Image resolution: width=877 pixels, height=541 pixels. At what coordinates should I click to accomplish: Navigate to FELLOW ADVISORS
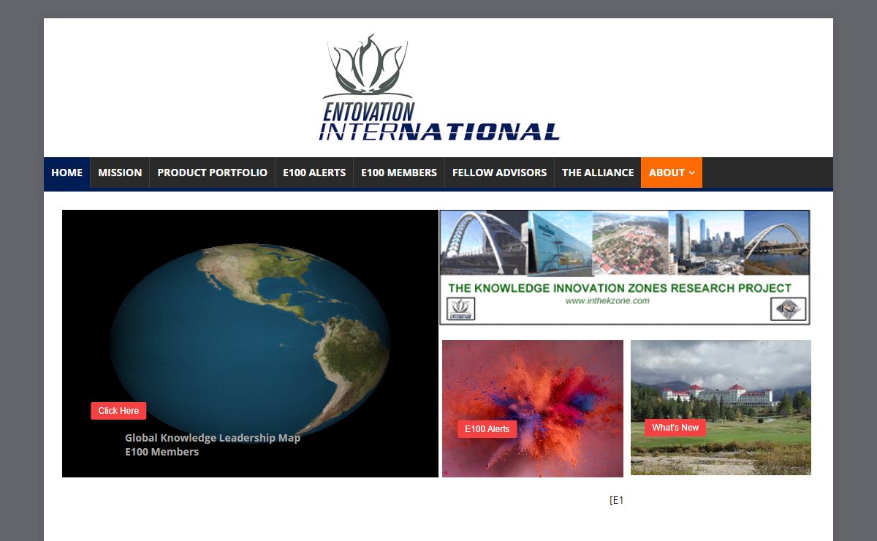(x=499, y=173)
